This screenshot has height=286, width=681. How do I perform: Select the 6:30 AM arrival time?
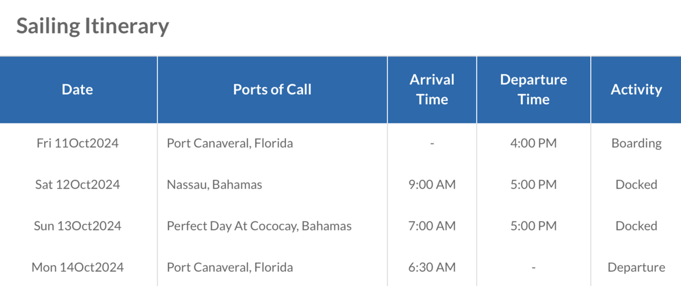click(432, 267)
